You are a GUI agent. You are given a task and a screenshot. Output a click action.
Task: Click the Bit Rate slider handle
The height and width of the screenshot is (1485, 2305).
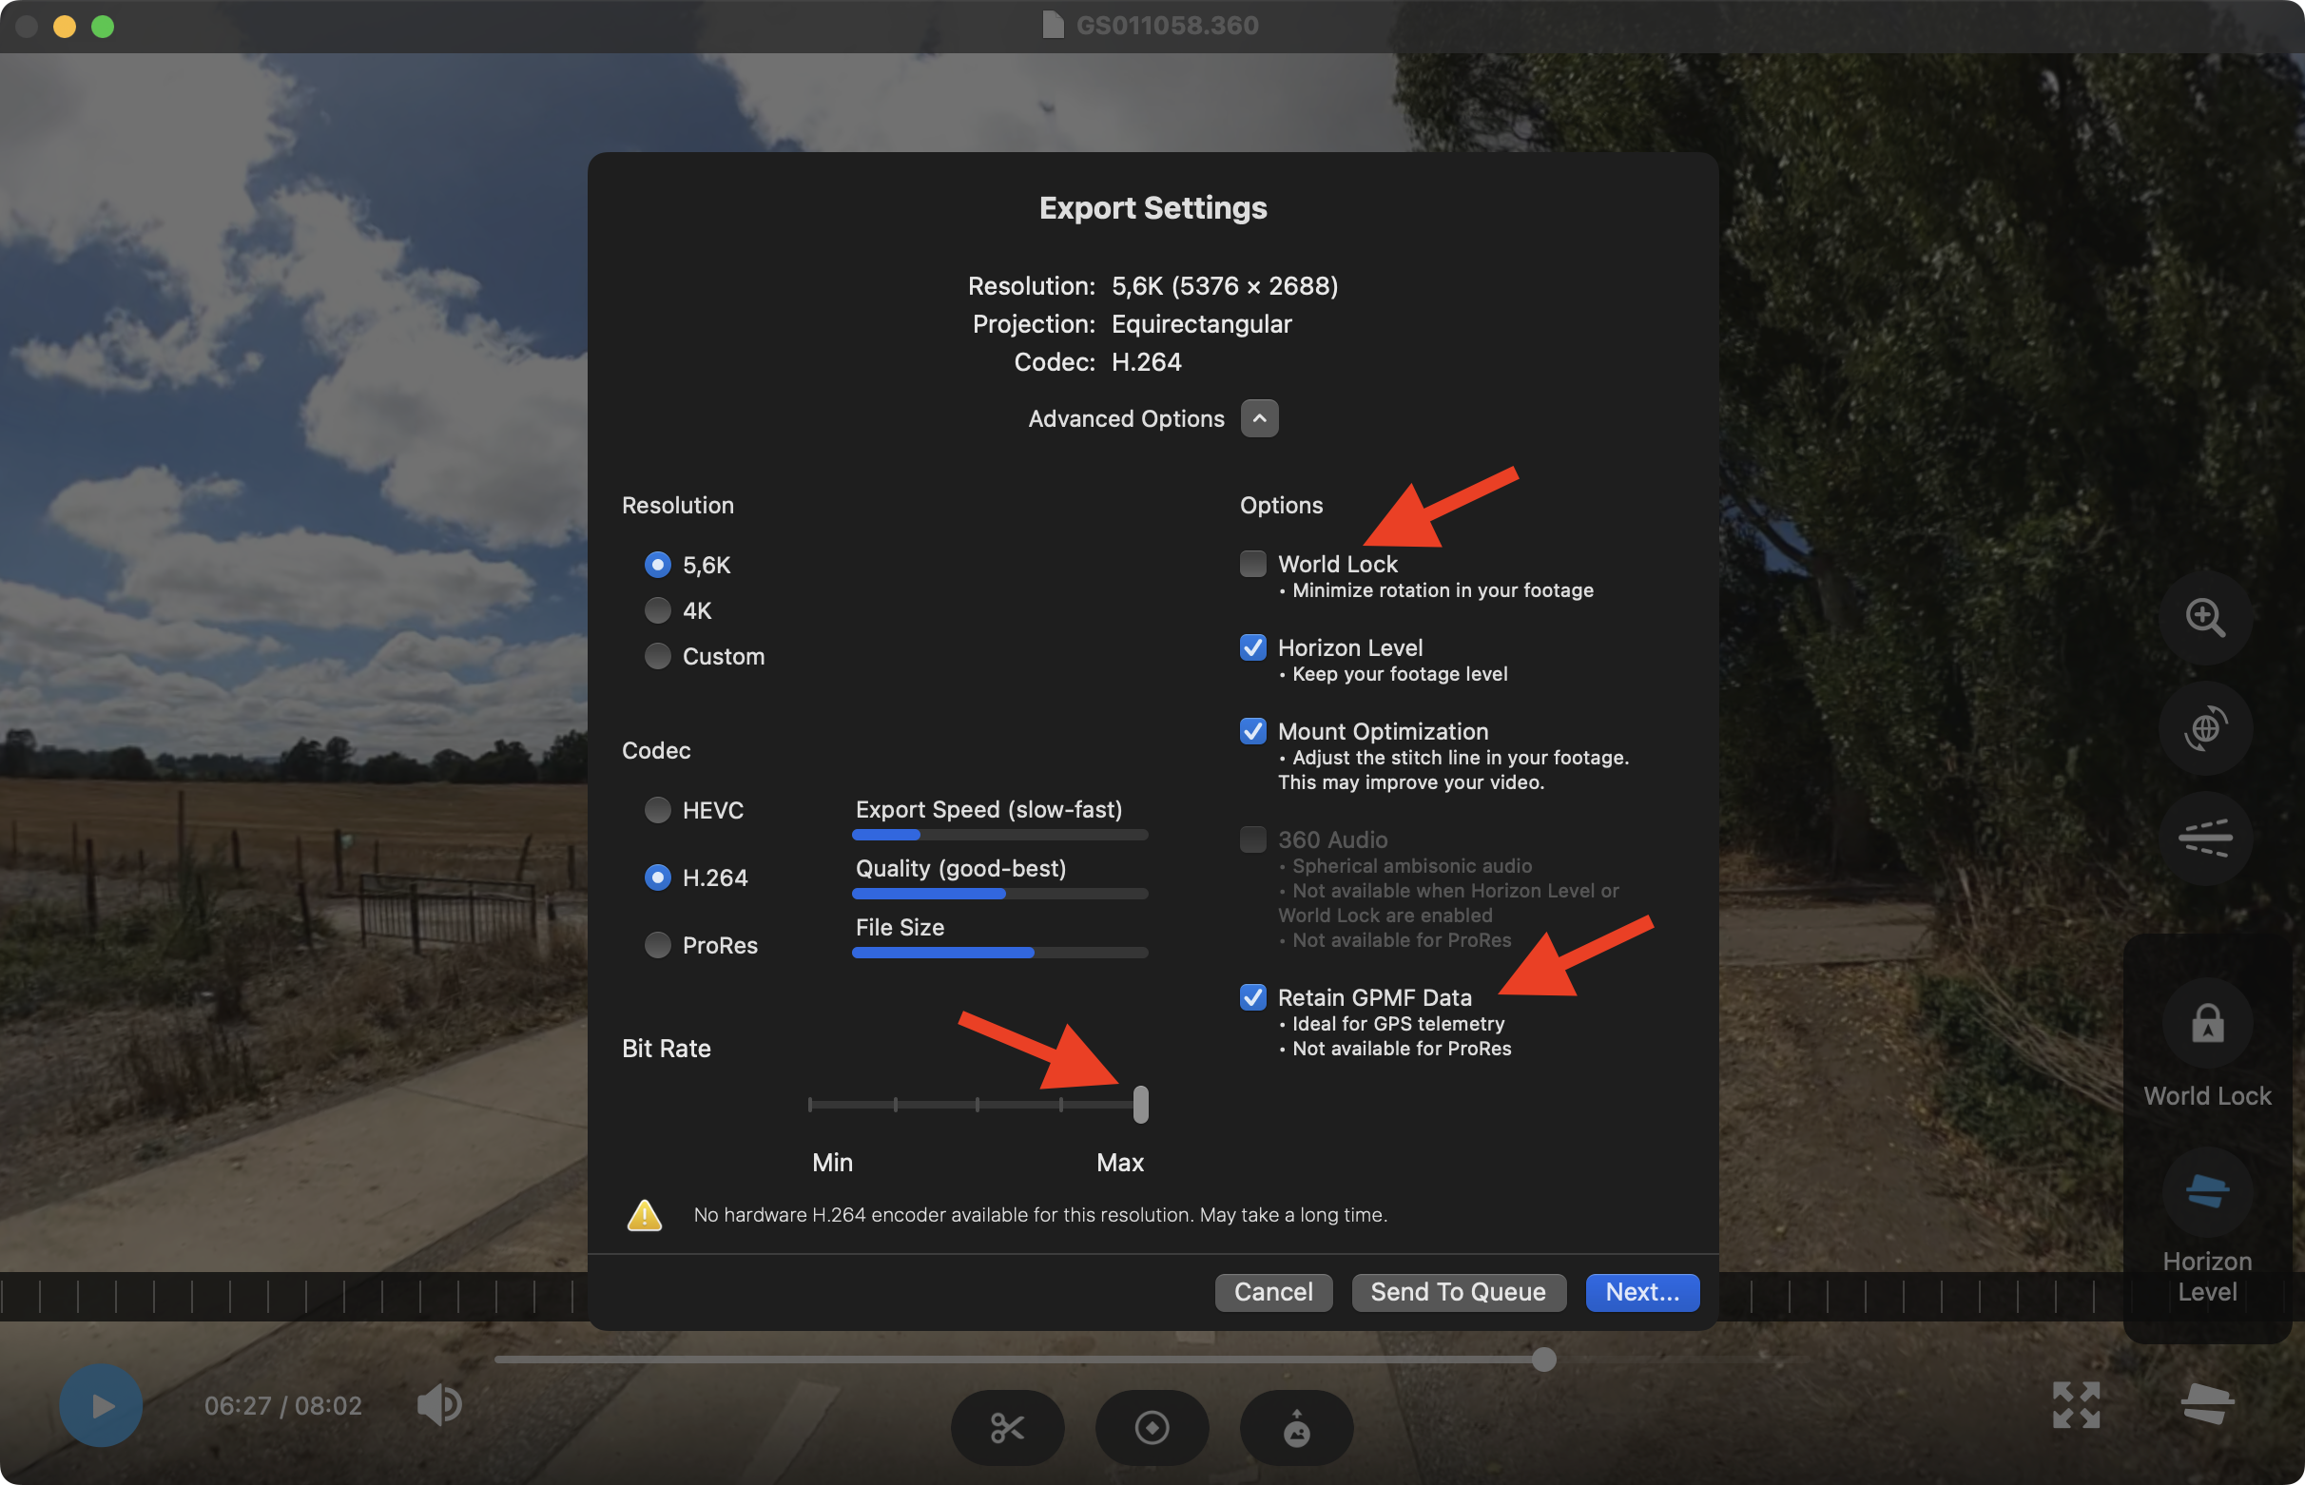click(1141, 1104)
